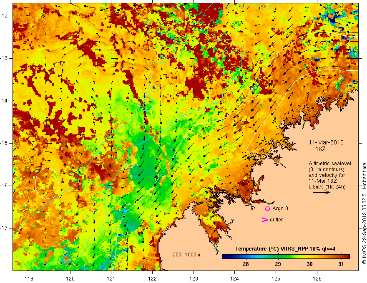Click the latitude label '-14'
Screen dimensions: 367x283
[4, 101]
